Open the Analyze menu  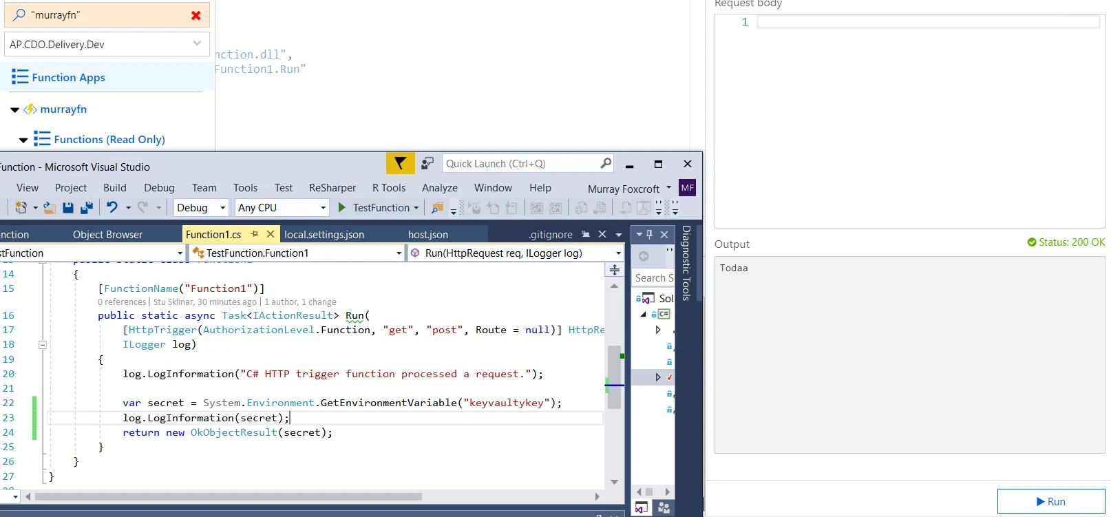440,187
